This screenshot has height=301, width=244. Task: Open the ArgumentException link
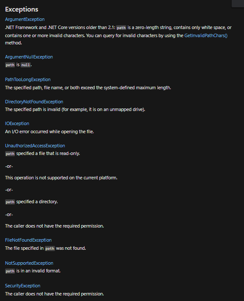(x=25, y=19)
